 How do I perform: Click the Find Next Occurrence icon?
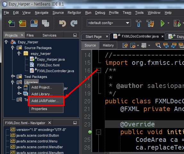(174, 45)
